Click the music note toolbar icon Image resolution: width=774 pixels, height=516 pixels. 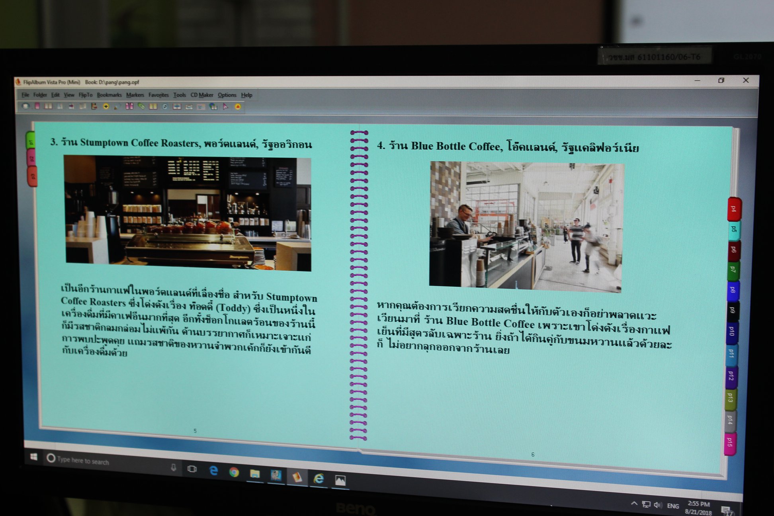[x=165, y=106]
